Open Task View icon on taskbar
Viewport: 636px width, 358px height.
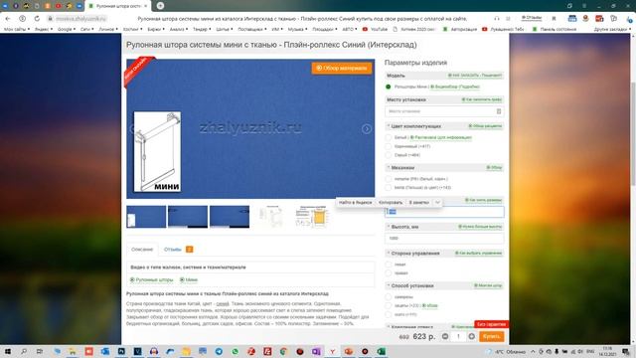coord(40,351)
